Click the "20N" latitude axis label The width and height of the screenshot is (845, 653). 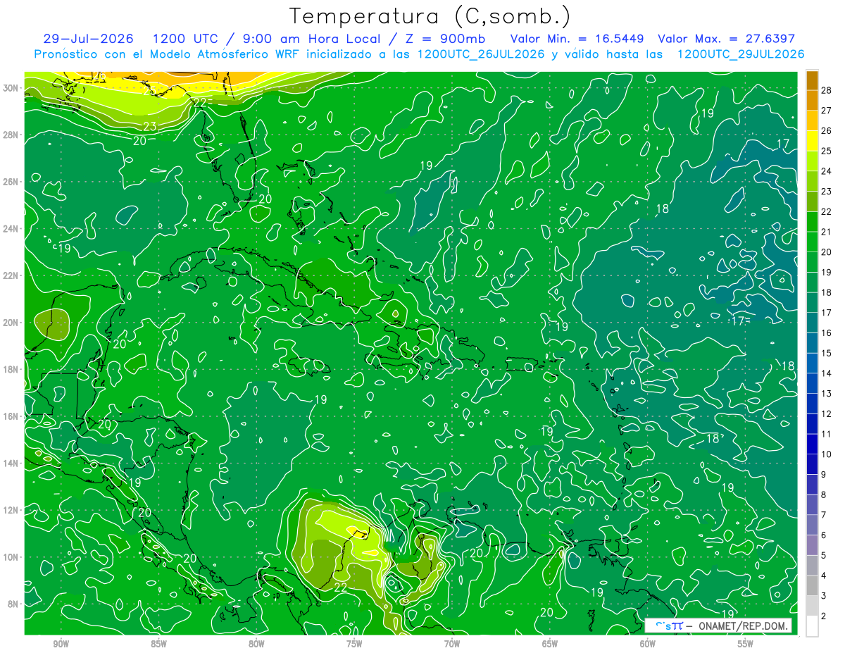pyautogui.click(x=11, y=323)
